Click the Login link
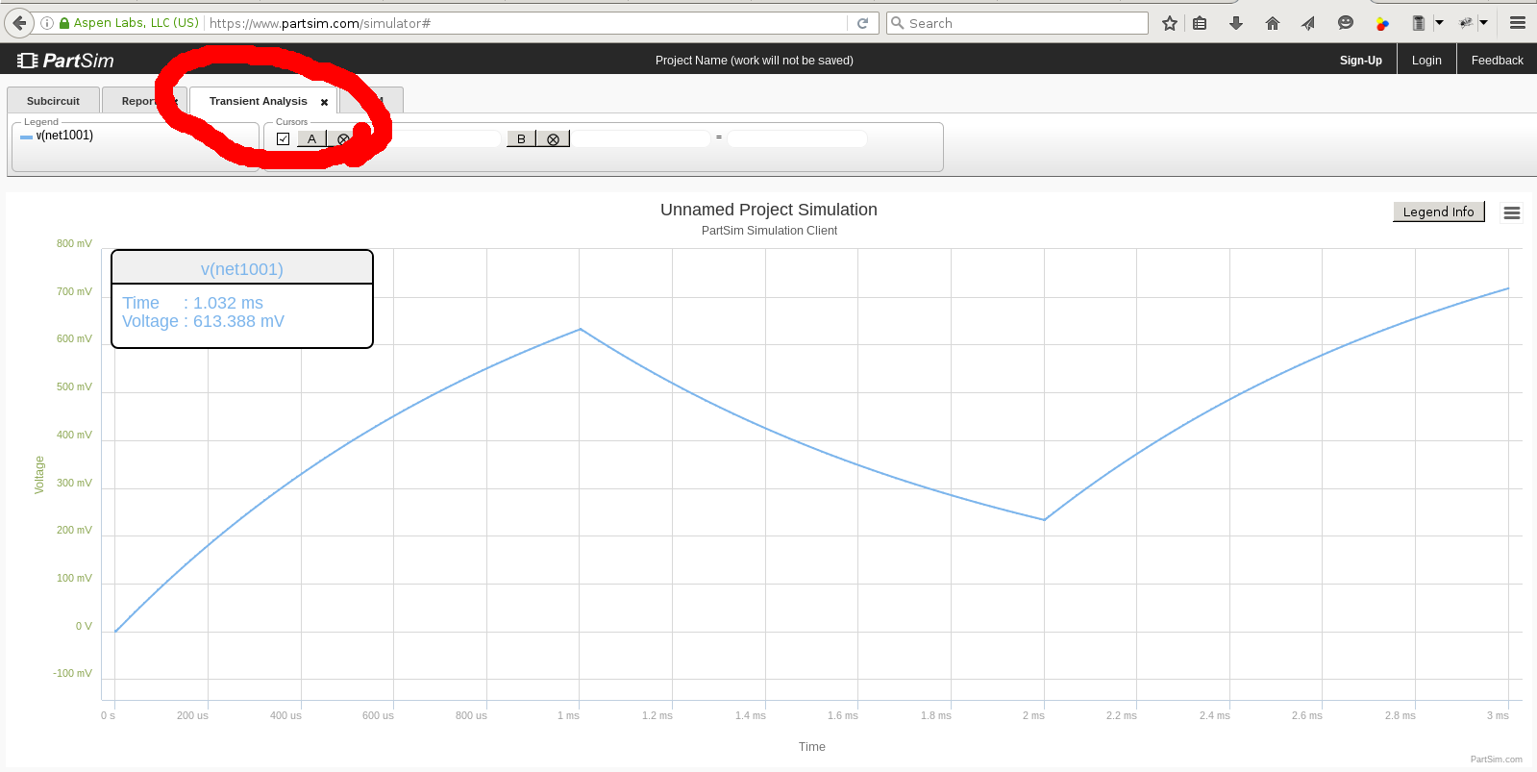This screenshot has width=1537, height=772. 1426,61
